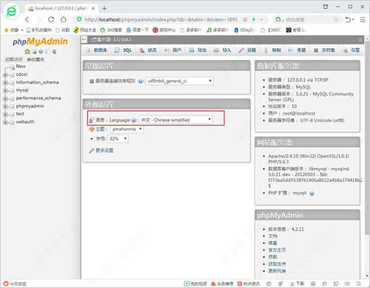
Task: Click the lightning speed icon in the address bar
Action: 254,19
